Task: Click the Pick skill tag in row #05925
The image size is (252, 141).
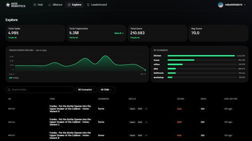Action: (x=140, y=109)
